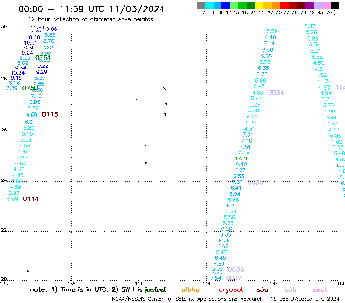Screen dimensions: 345x303
Task: Select the dark red time label 0113
Action: (50, 114)
